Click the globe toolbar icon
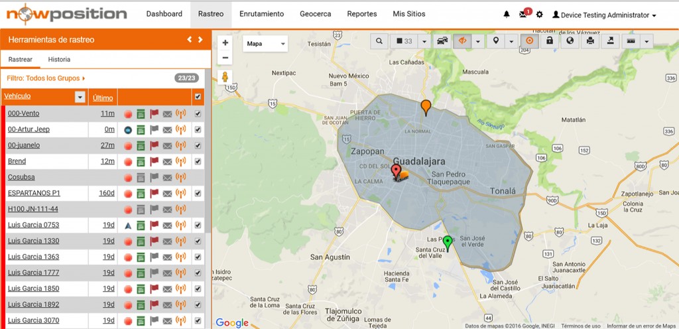Screen dimensions: 679x329 pyautogui.click(x=570, y=41)
